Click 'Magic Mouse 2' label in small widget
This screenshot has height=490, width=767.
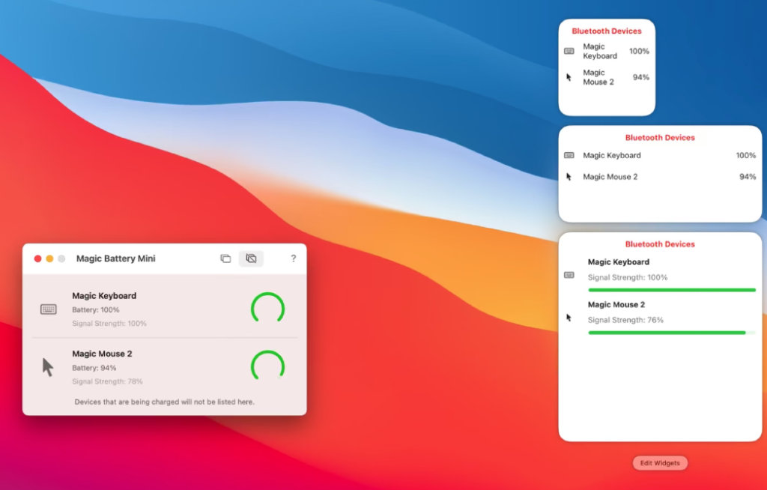[x=598, y=77]
